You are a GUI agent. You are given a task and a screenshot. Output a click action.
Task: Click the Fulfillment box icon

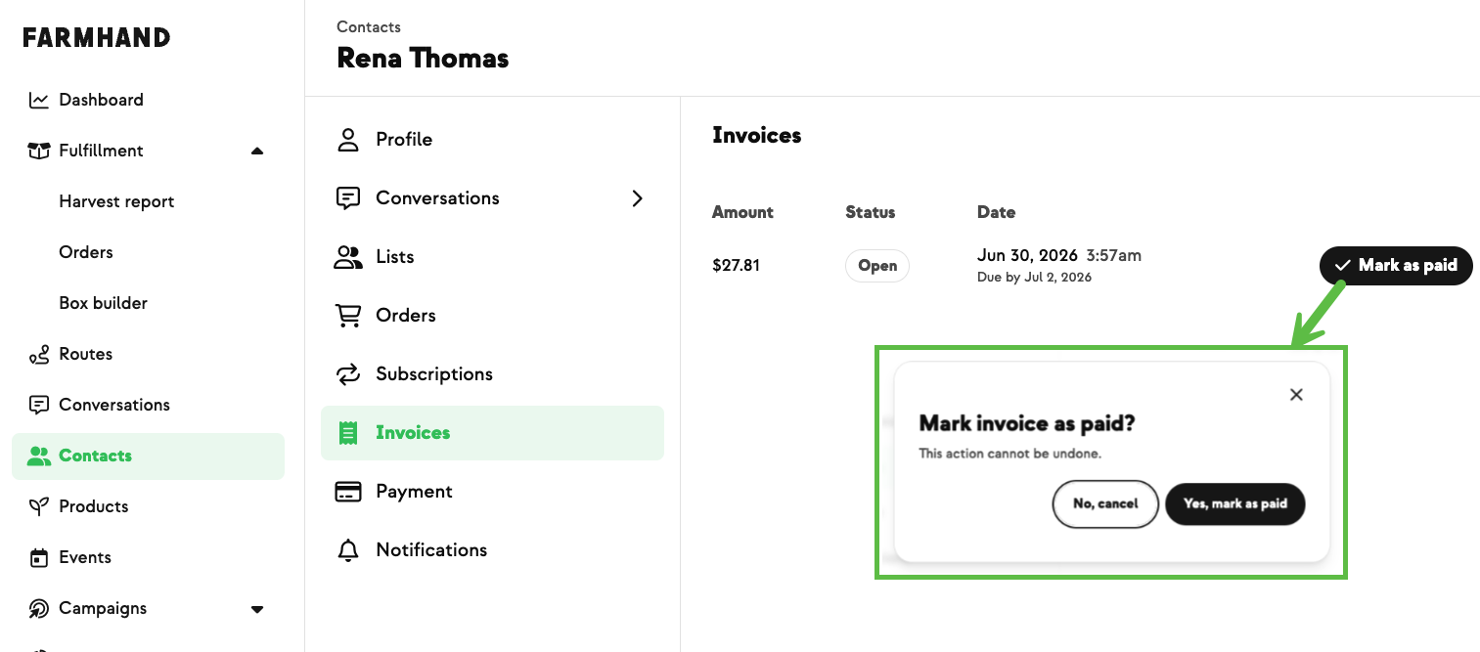click(x=39, y=151)
